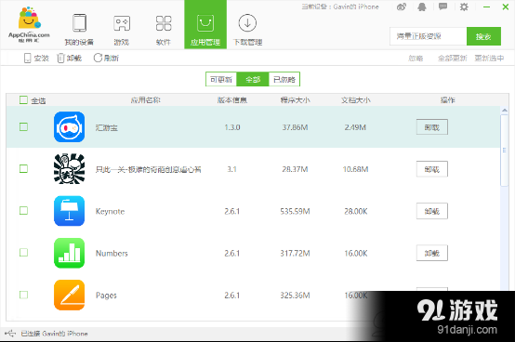Viewport: 515px width, 342px height.
Task: Click the 版本信息 column header
Action: (232, 100)
